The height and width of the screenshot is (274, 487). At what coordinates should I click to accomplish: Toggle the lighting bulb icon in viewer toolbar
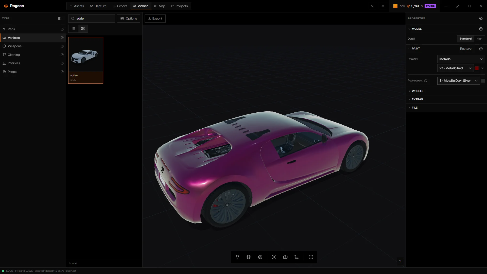[237, 257]
